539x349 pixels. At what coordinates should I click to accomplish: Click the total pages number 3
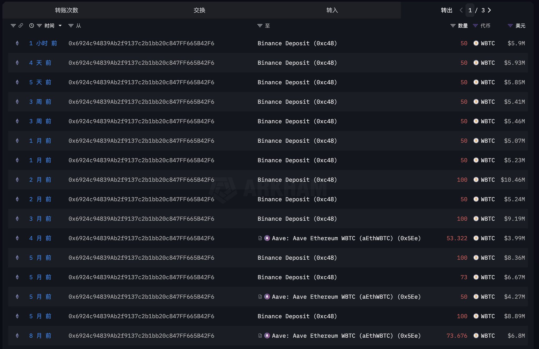[x=483, y=10]
